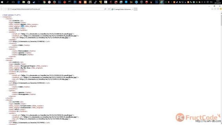This screenshot has width=222, height=125.
Task: Click URL http://cinemate.cc/movie/159513/
Action: (x=29, y=83)
